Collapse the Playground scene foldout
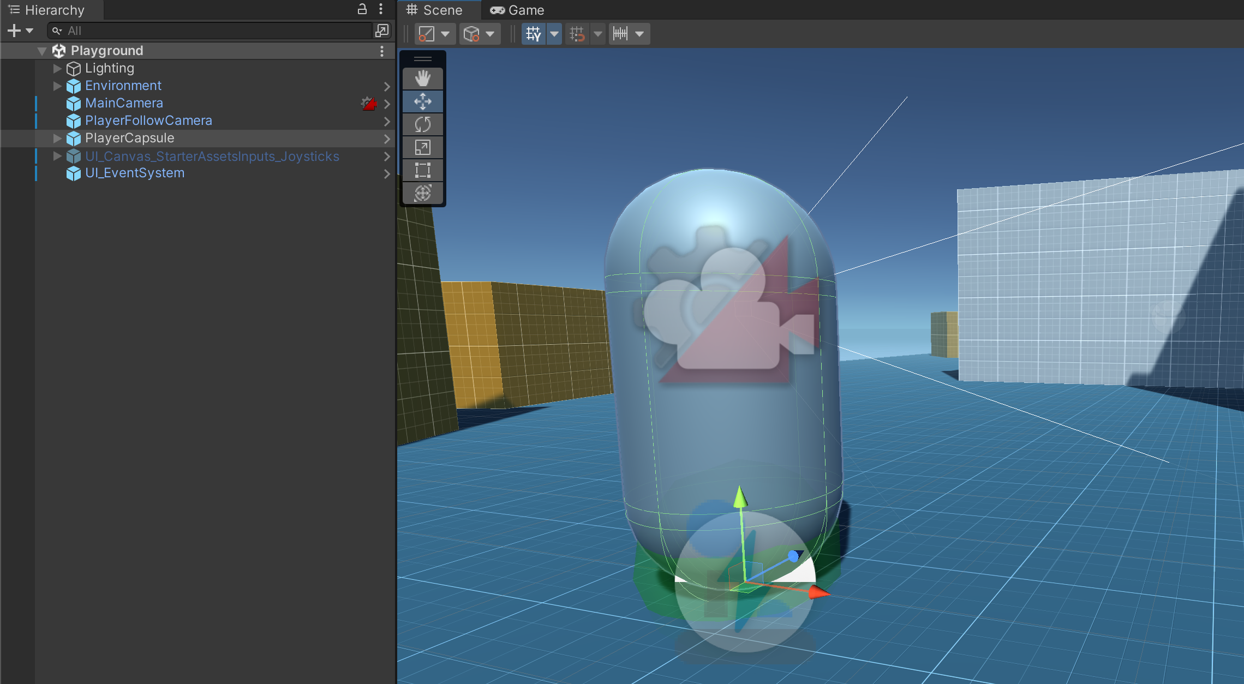The height and width of the screenshot is (684, 1244). (x=42, y=51)
